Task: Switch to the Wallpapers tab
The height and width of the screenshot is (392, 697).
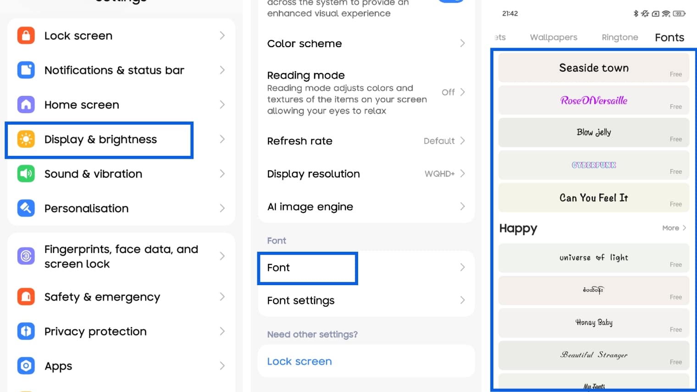Action: 553,37
